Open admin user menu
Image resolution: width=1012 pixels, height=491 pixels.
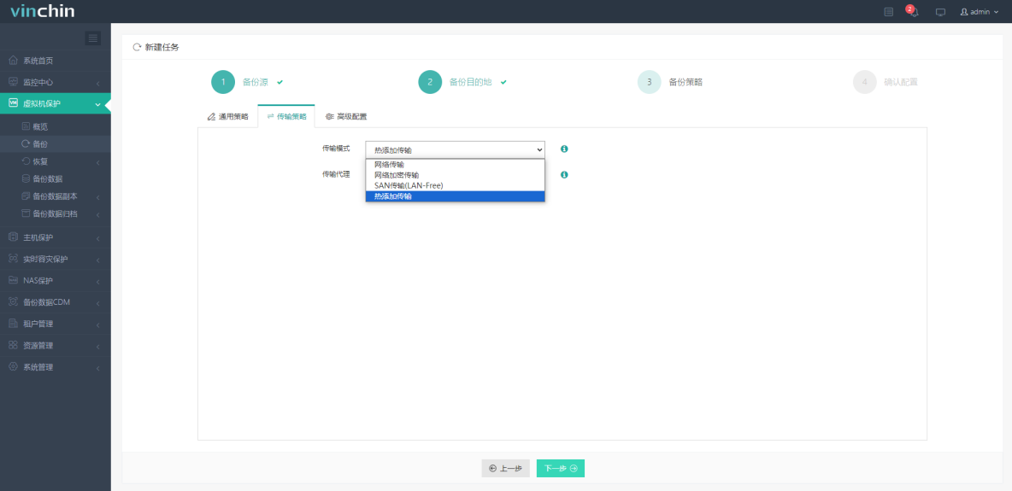pos(979,12)
